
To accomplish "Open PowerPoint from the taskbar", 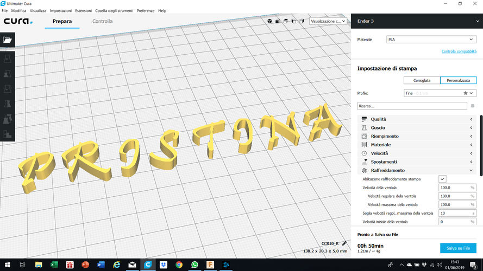I will (x=85, y=264).
